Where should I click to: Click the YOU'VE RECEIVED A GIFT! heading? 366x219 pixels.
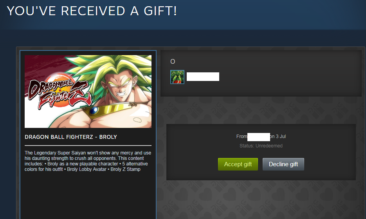click(x=92, y=11)
